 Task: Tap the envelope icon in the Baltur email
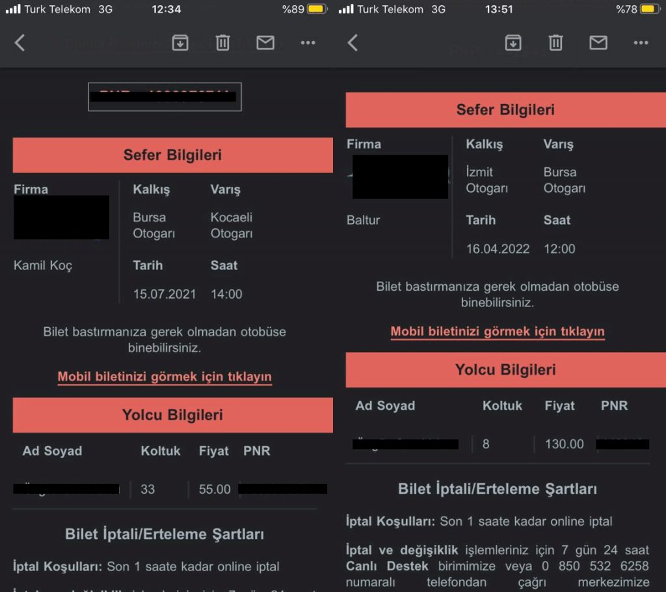pos(598,43)
